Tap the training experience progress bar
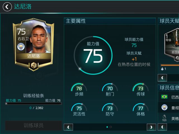 34,104
